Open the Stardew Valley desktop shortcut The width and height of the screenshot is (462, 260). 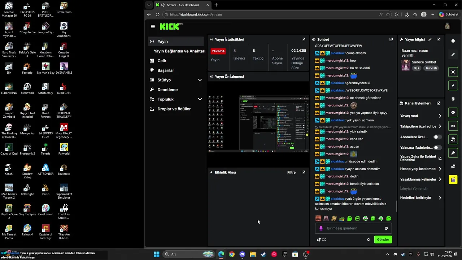pos(27,171)
